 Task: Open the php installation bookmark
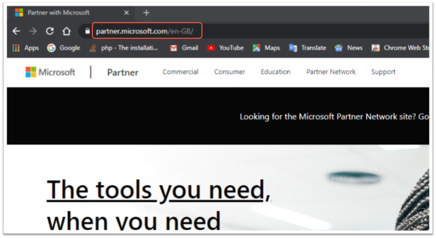[x=124, y=48]
